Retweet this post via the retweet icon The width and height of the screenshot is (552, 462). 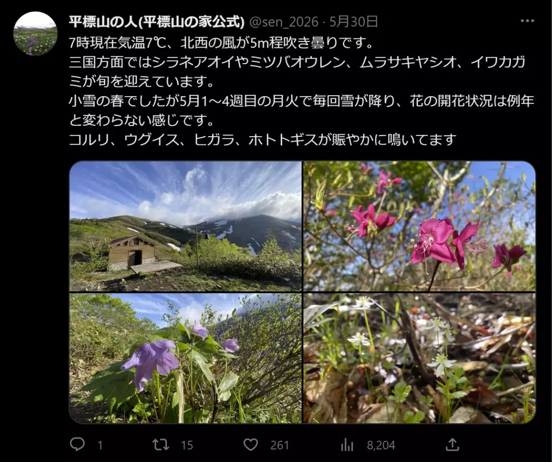(160, 444)
